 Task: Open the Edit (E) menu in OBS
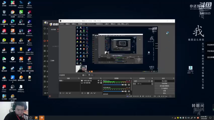(x=68, y=24)
